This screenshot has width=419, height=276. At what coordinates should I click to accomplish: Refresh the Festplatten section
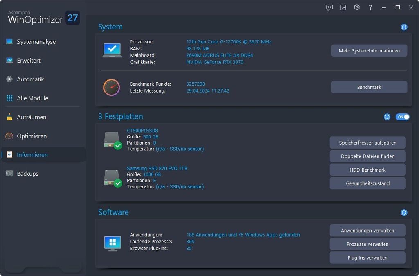click(387, 117)
